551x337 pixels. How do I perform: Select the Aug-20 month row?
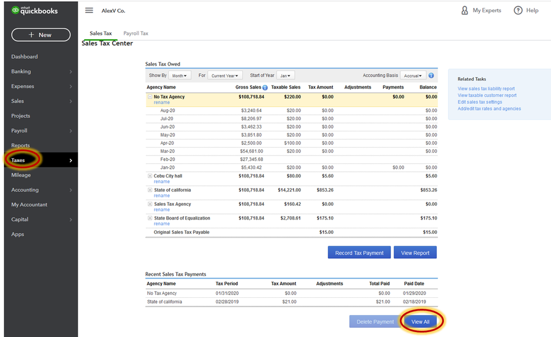pos(292,110)
